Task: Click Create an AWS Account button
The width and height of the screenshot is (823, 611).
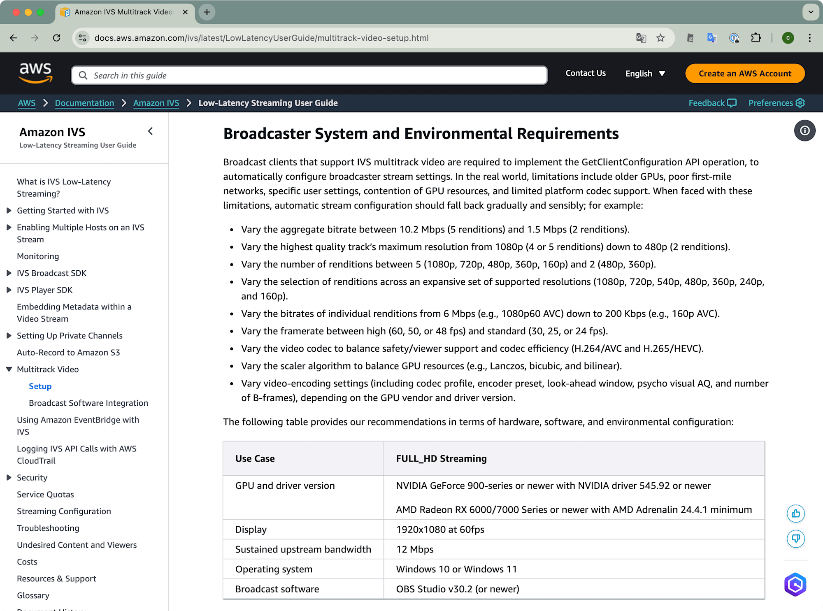Action: tap(745, 73)
